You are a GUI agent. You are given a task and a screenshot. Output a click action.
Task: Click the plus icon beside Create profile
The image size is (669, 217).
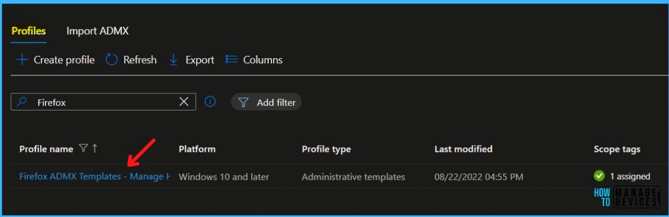coord(22,60)
